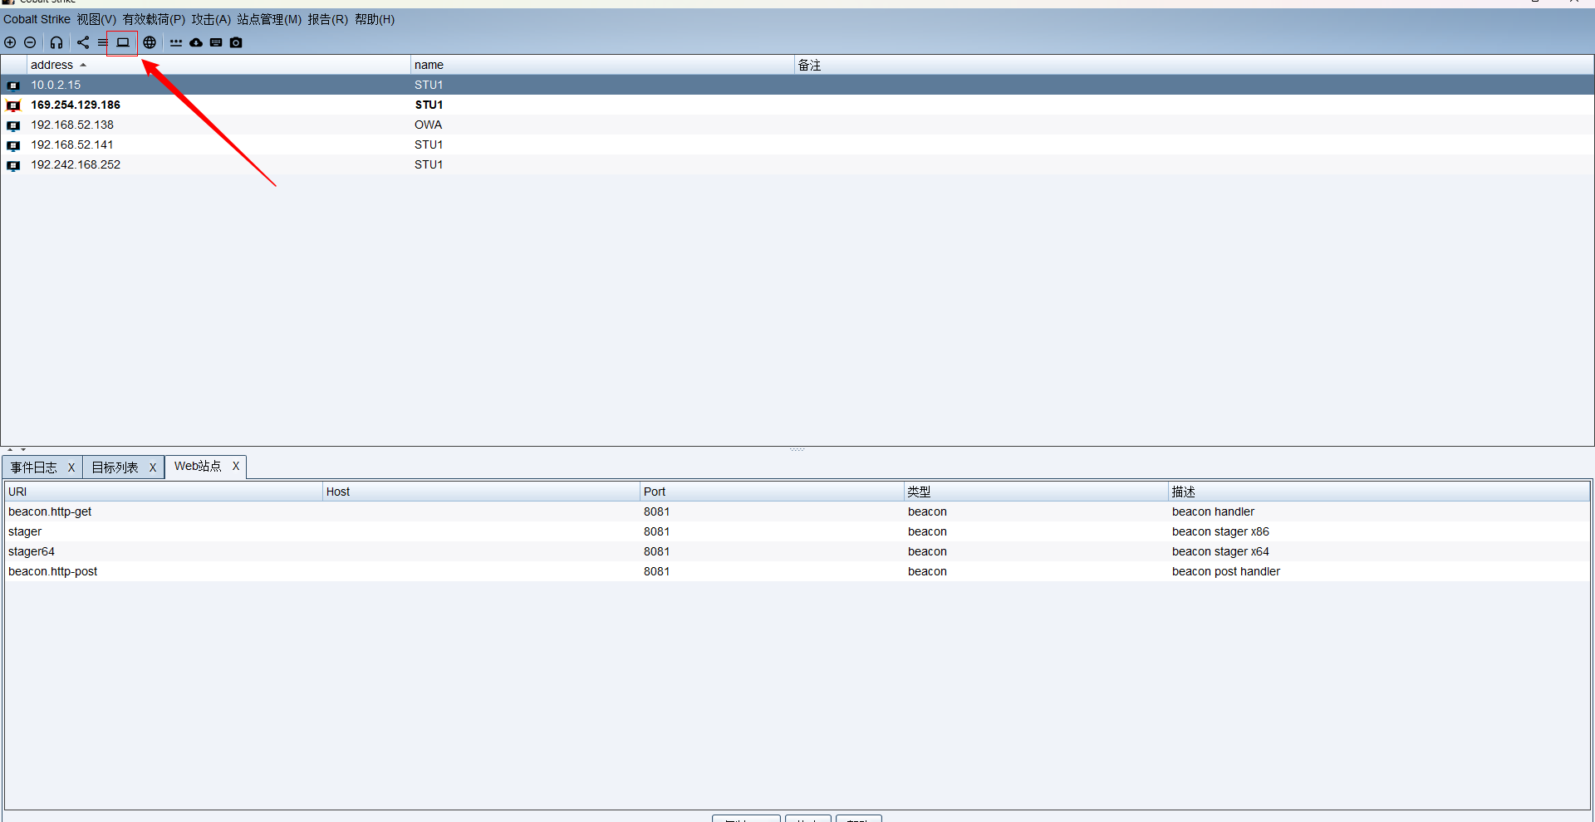Click the beacon post handler description

(x=1226, y=571)
